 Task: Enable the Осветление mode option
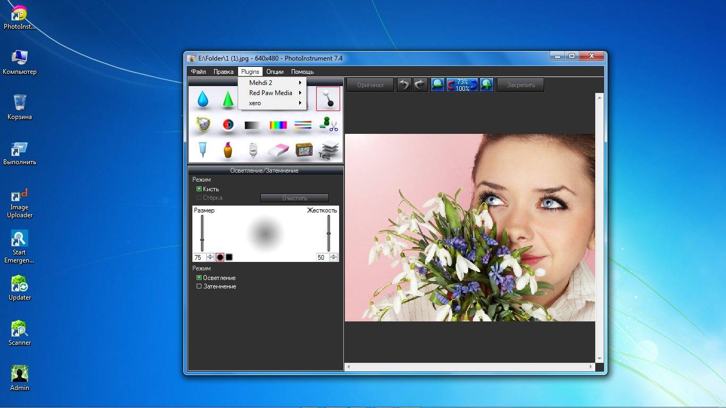pos(199,278)
